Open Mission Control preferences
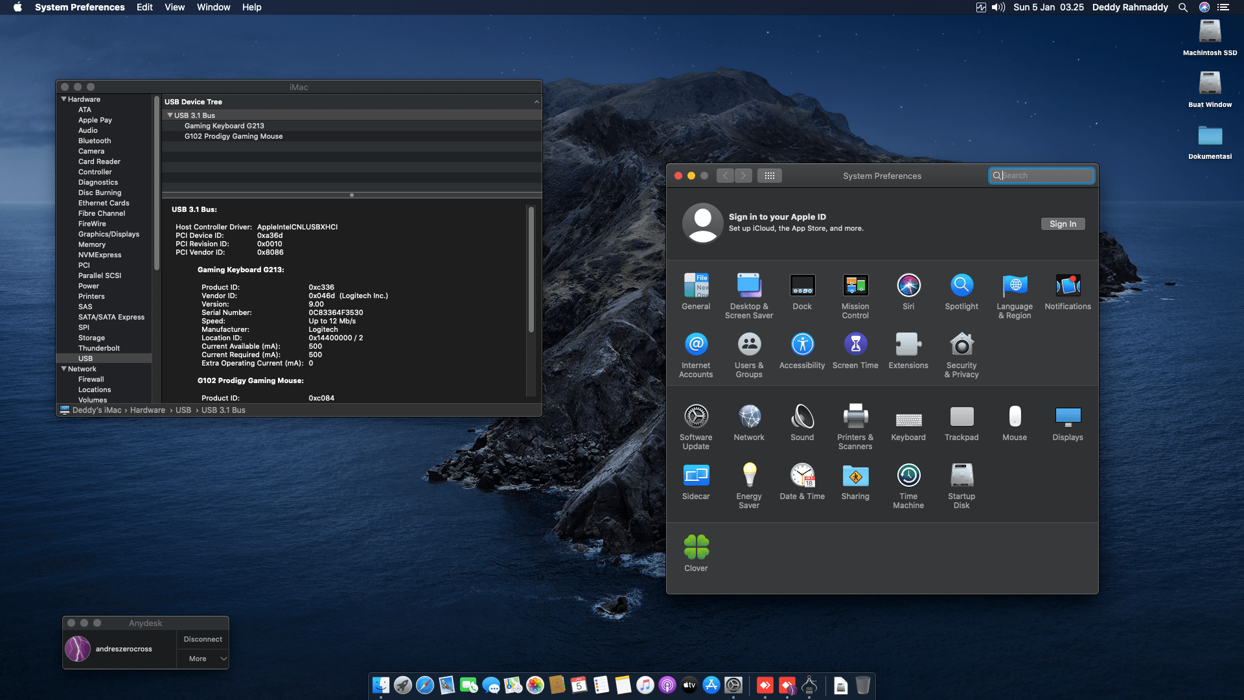 (x=855, y=296)
